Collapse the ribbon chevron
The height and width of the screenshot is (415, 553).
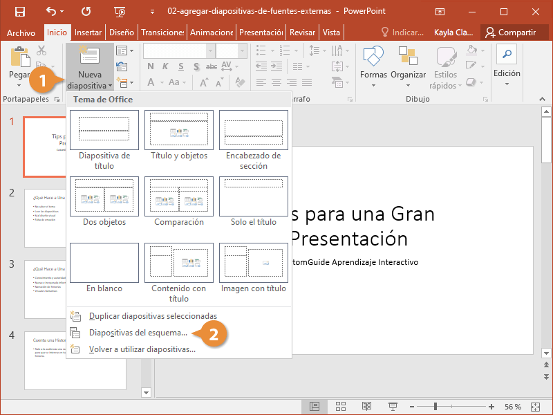(x=542, y=100)
